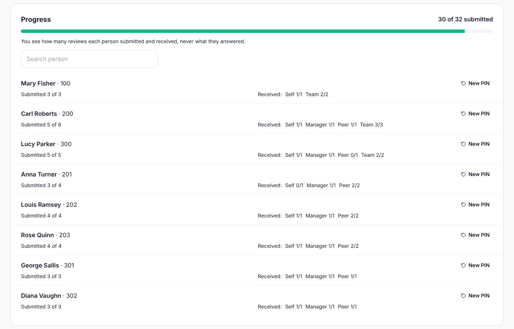Select the name Carl Roberts · 200

coord(47,114)
